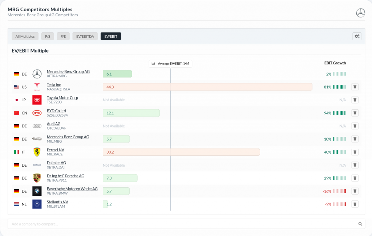Click the United States flag in Tesla row
The height and width of the screenshot is (236, 372).
[17, 87]
